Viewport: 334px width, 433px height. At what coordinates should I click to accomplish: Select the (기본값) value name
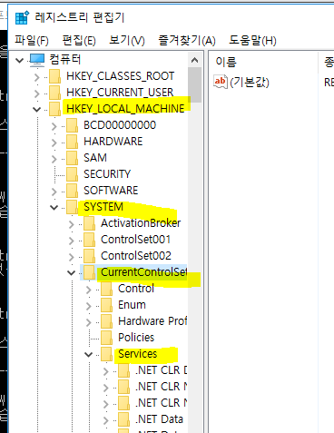pos(250,82)
